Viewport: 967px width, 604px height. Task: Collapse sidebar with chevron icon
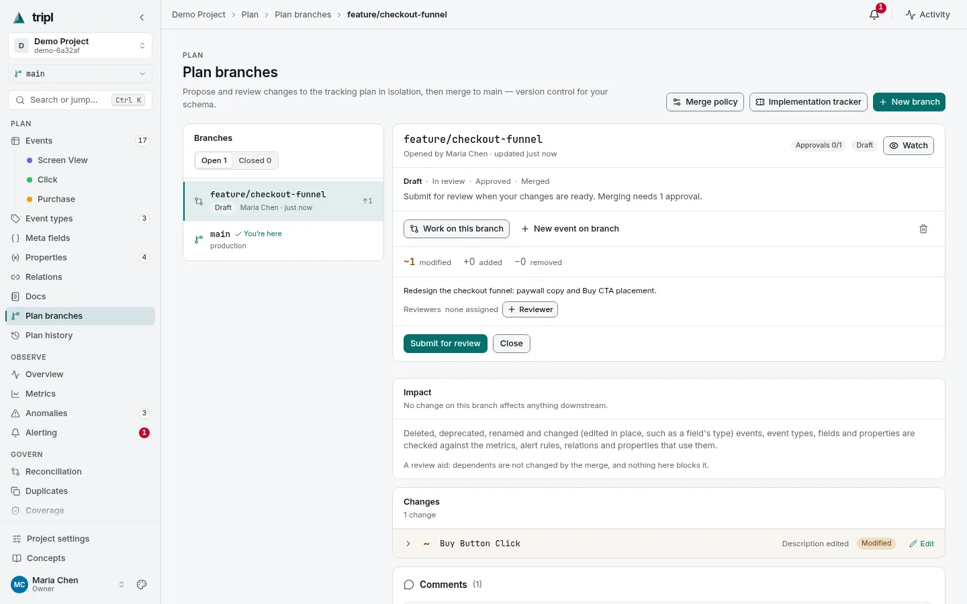[142, 17]
